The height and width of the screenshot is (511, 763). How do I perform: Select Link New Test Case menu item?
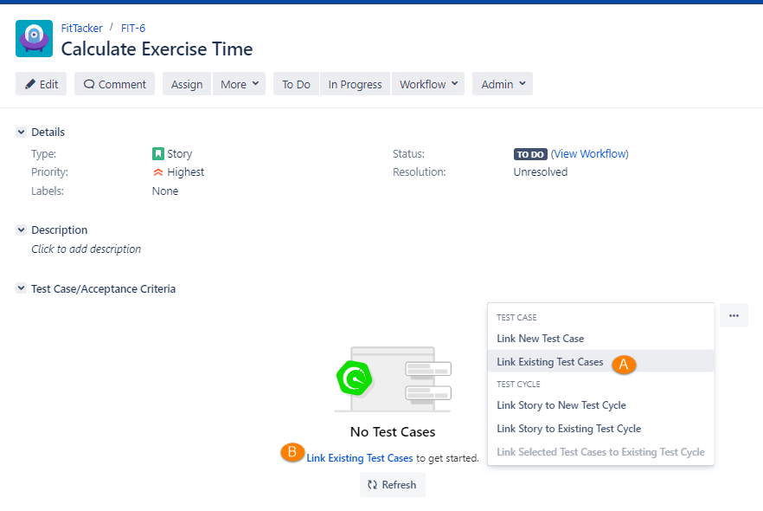[x=540, y=339]
